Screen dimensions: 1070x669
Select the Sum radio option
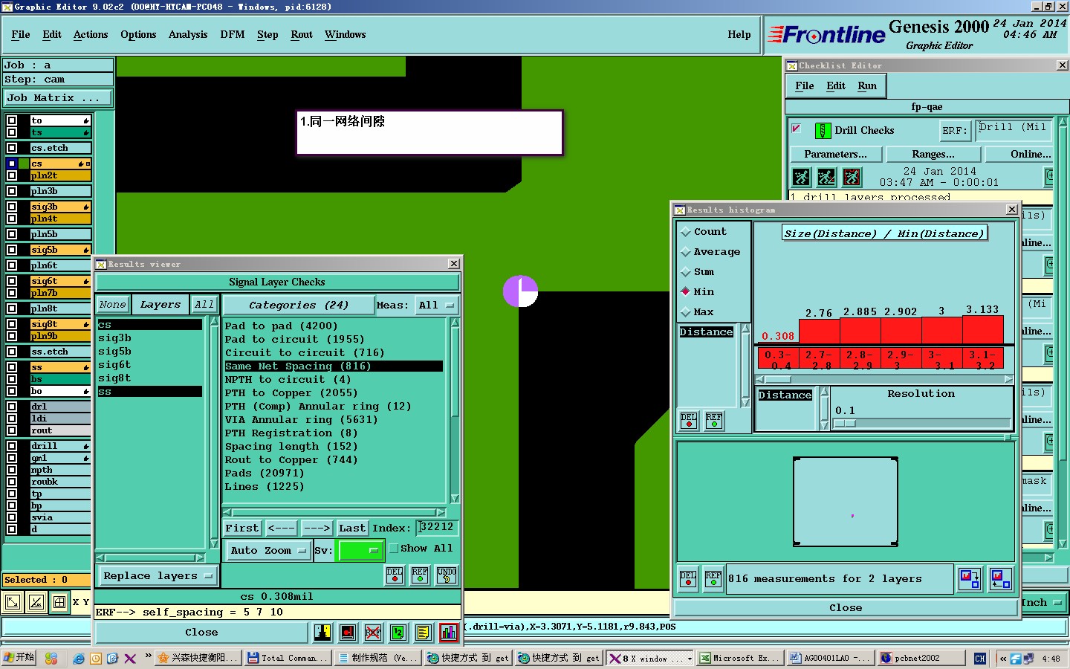686,272
